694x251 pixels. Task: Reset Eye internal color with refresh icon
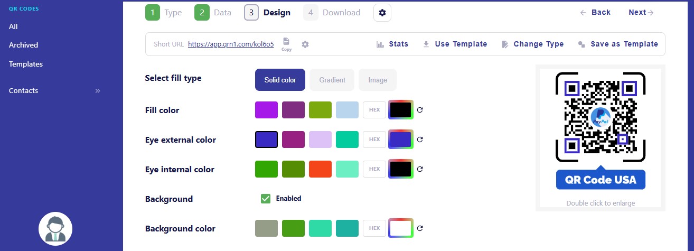coord(420,170)
